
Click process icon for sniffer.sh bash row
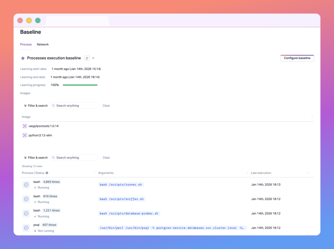(x=26, y=199)
